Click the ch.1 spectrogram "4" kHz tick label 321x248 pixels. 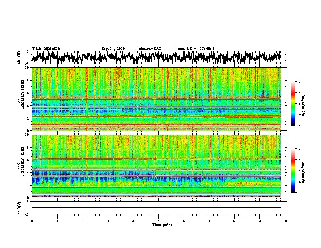point(28,106)
